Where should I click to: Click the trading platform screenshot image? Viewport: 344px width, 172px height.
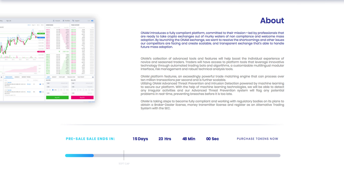pos(47,60)
